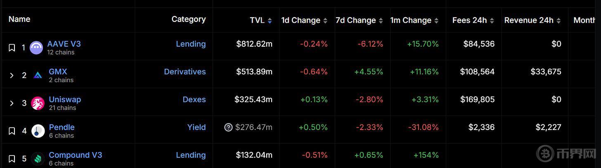Click the AAVE V3 protocol logo
601x168 pixels.
36,48
